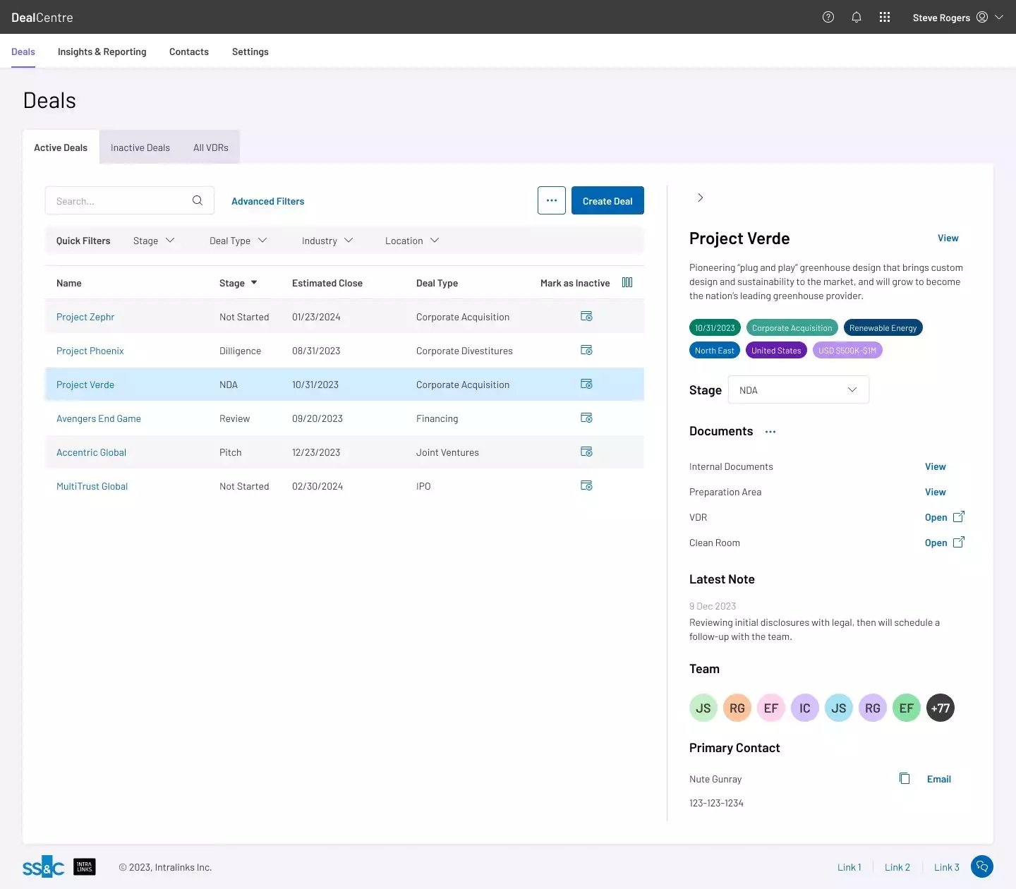Switch to the Inactive Deals tab
The height and width of the screenshot is (889, 1016).
pyautogui.click(x=140, y=147)
